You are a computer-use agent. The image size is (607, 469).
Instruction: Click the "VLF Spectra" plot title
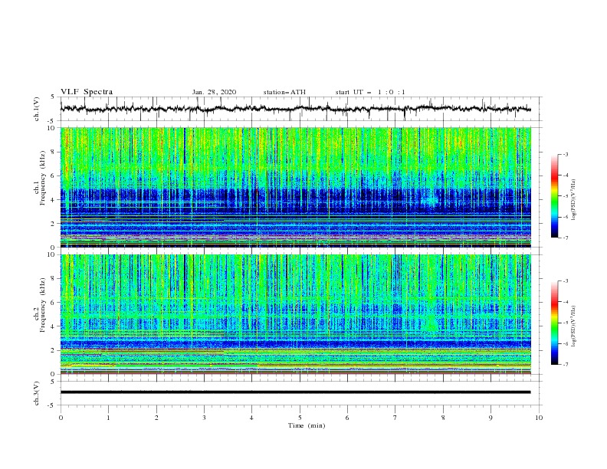tap(87, 92)
